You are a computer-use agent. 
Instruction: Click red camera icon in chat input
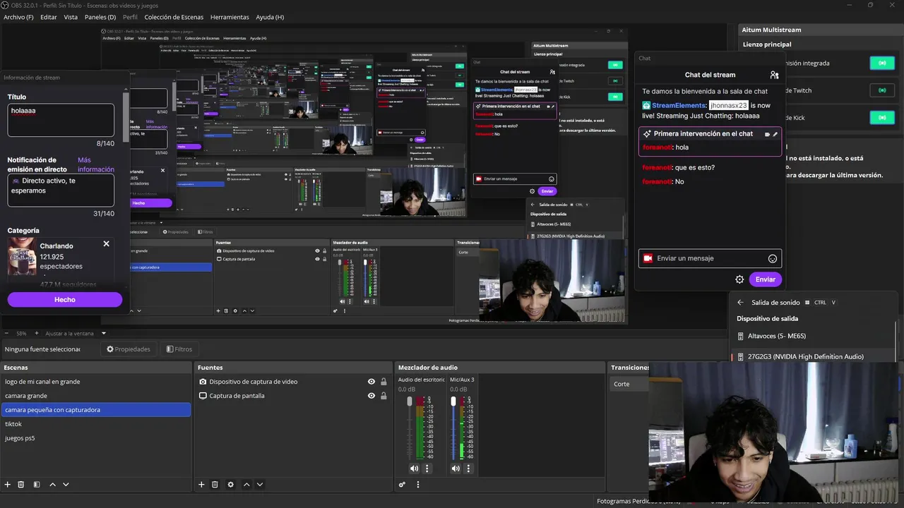tap(648, 258)
